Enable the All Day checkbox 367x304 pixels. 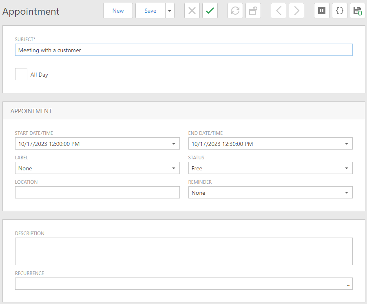click(21, 74)
